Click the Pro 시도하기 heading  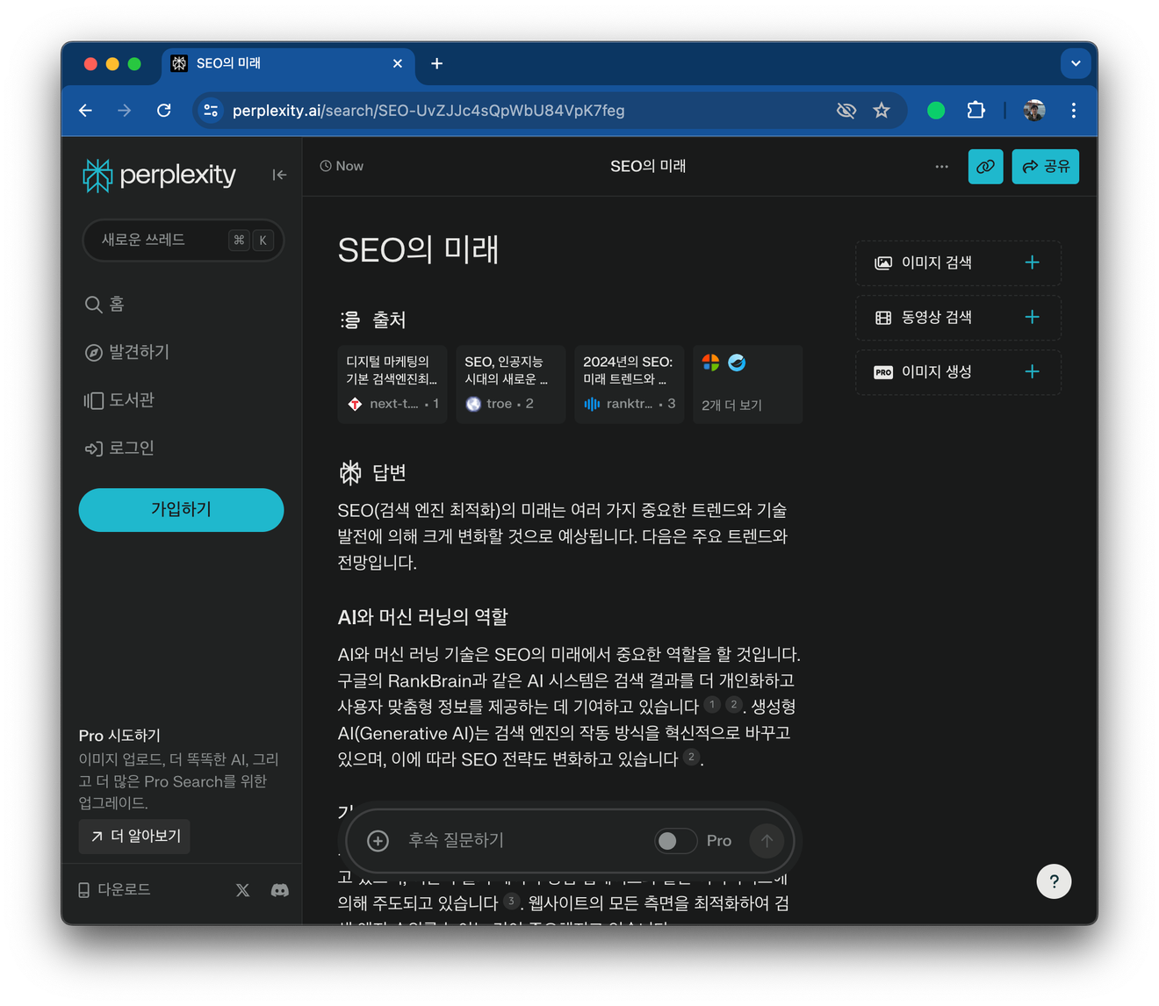pyautogui.click(x=119, y=736)
